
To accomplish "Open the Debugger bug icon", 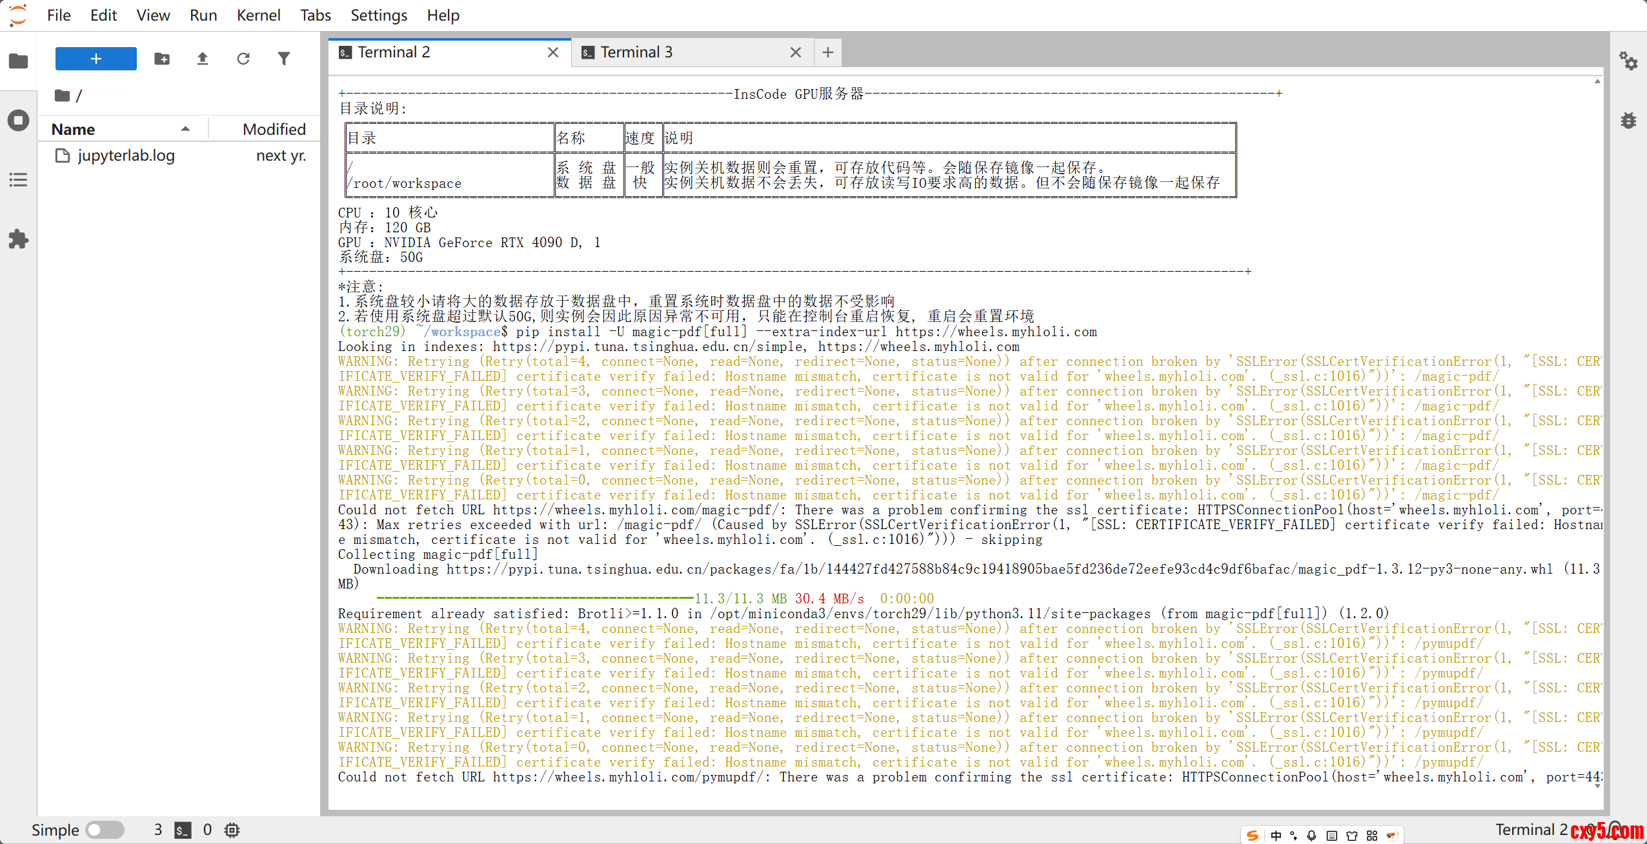I will coord(1628,121).
